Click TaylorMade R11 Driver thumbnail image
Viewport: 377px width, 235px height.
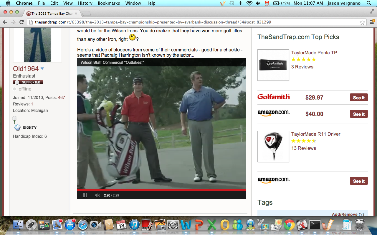tap(273, 146)
